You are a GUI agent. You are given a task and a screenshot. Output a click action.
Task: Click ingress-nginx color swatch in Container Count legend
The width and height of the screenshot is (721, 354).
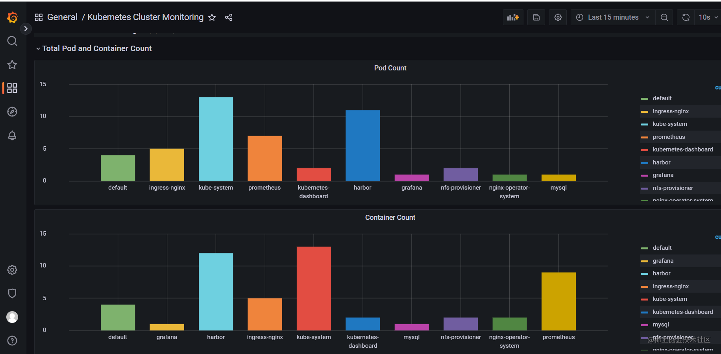click(645, 287)
